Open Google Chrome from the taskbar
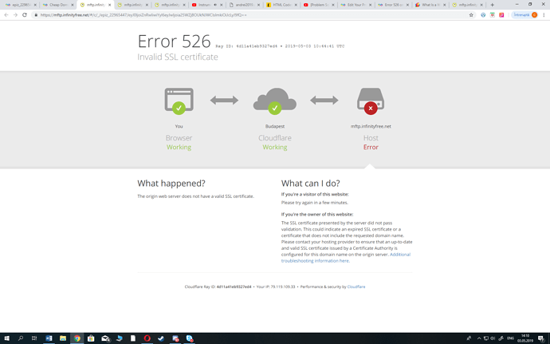The width and height of the screenshot is (550, 344). (x=77, y=338)
